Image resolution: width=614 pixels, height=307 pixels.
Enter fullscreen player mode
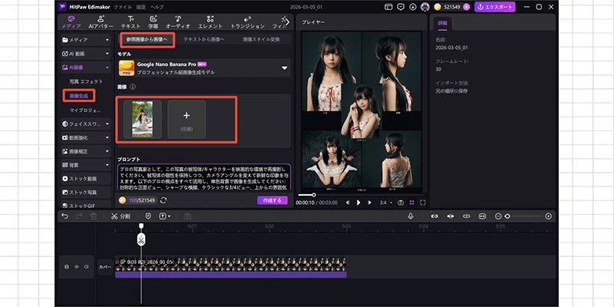pos(423,203)
